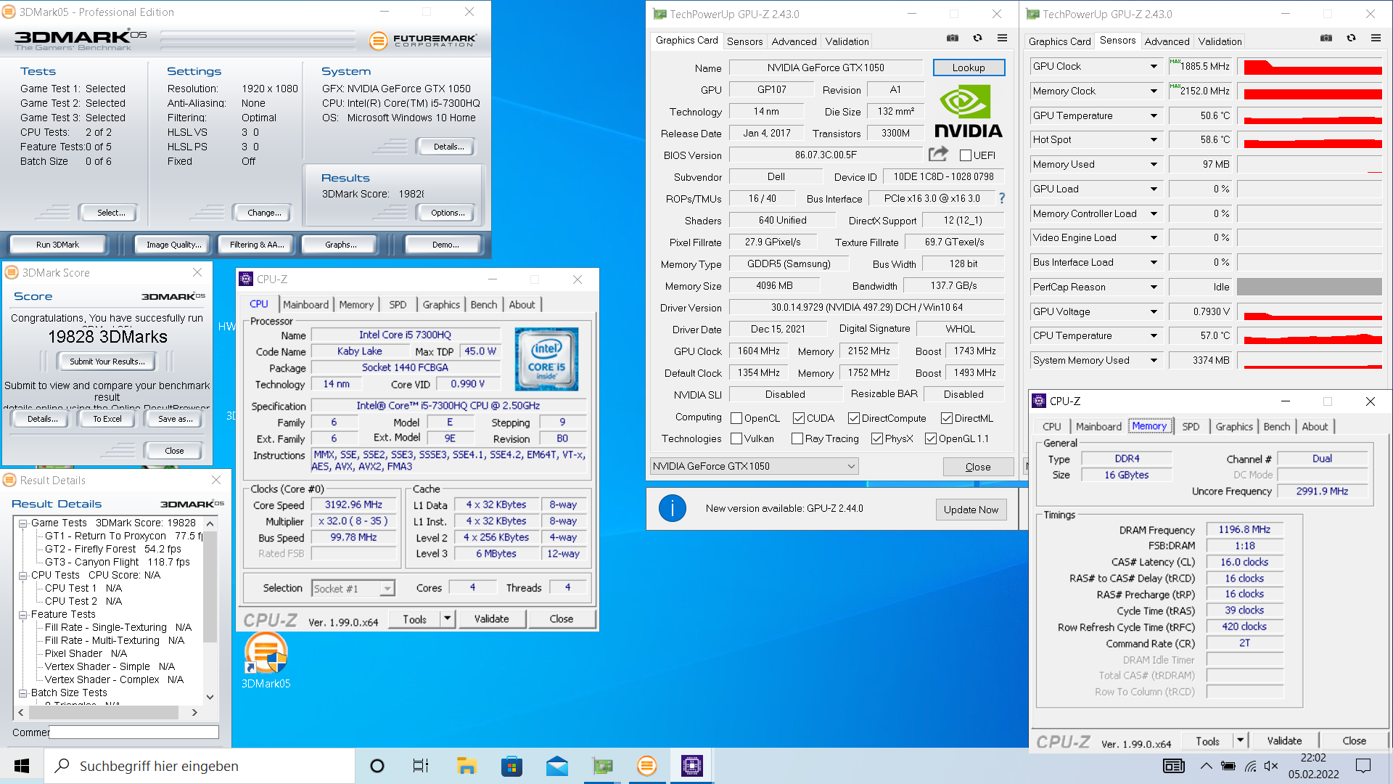Toggle the Vulkan checkbox
This screenshot has height=784, width=1393.
tap(736, 438)
